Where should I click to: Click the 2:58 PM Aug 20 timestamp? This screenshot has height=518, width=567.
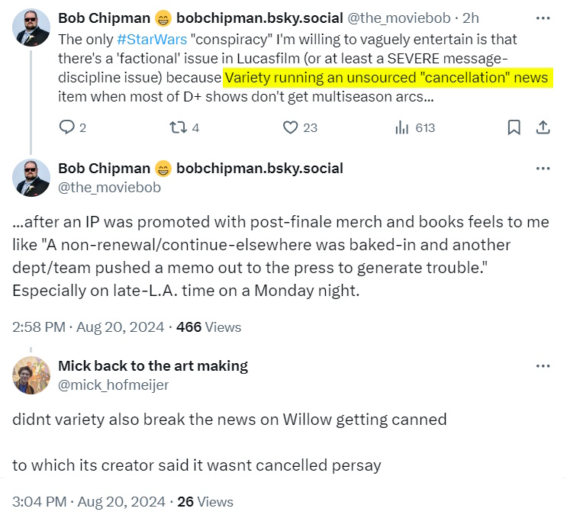(88, 327)
